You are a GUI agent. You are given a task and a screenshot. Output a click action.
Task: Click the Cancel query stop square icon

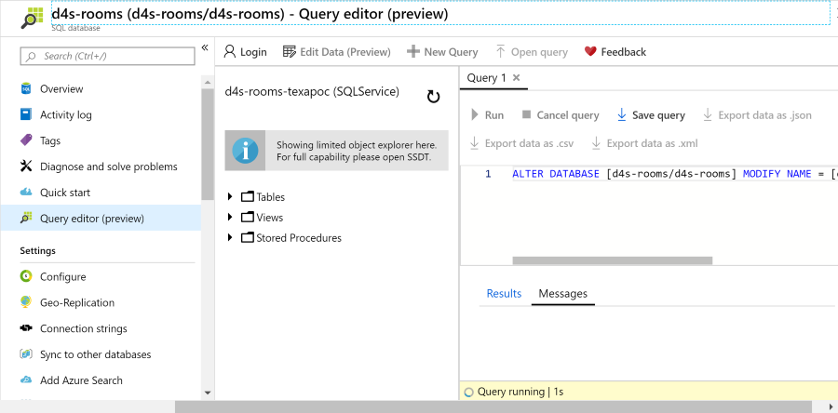(x=526, y=114)
